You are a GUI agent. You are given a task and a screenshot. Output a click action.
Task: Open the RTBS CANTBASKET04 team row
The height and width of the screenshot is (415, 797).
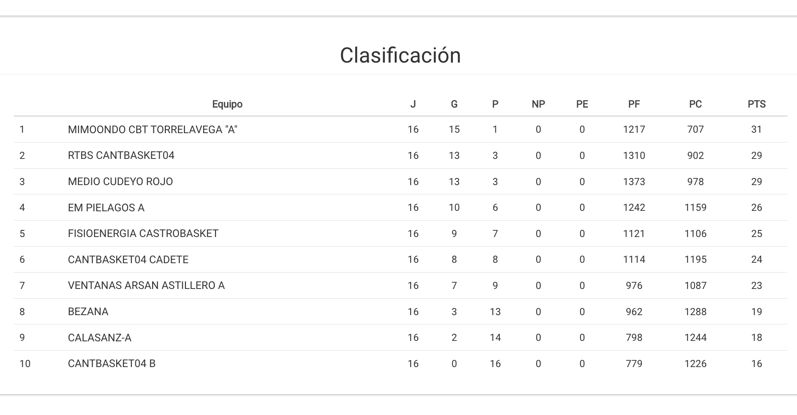point(121,156)
